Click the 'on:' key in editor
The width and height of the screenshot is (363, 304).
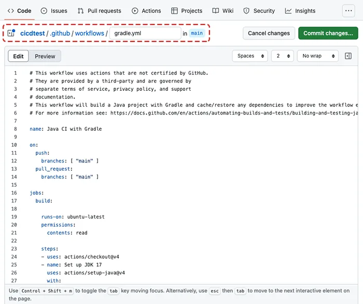(34, 145)
